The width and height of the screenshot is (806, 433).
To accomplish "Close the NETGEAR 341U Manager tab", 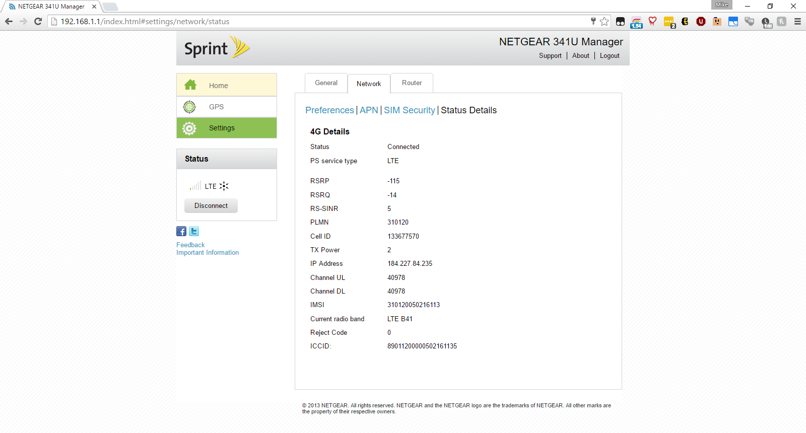I will click(94, 7).
